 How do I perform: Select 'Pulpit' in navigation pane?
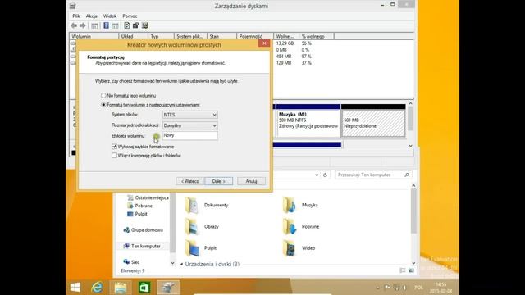137,214
